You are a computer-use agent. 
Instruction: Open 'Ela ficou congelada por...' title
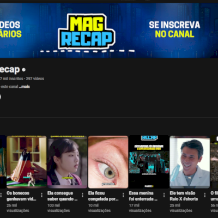click(x=103, y=196)
